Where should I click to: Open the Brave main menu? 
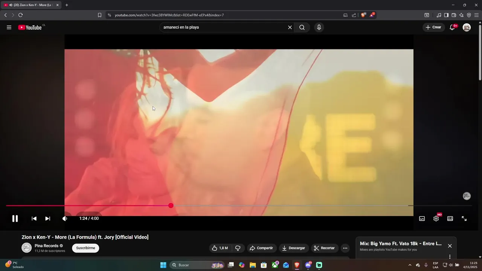pos(476,15)
